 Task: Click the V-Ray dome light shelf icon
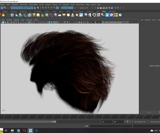click(x=59, y=15)
